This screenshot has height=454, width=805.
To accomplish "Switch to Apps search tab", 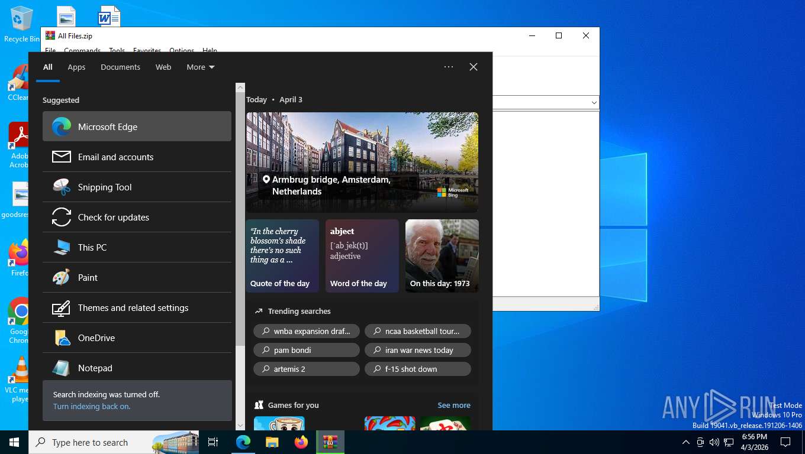I will pyautogui.click(x=76, y=67).
